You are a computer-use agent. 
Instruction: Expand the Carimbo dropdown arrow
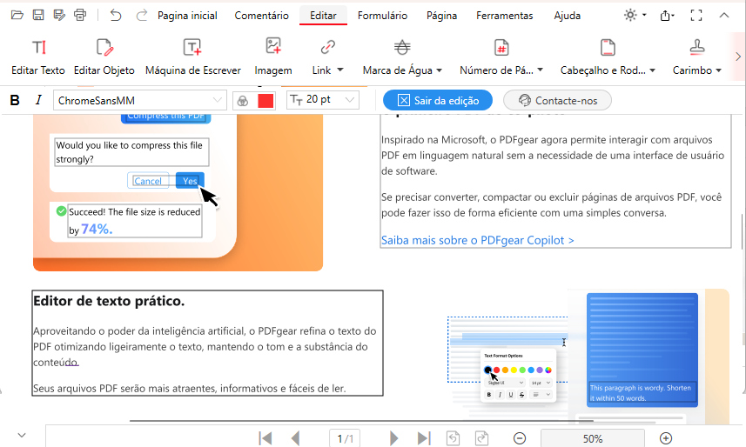coord(718,70)
